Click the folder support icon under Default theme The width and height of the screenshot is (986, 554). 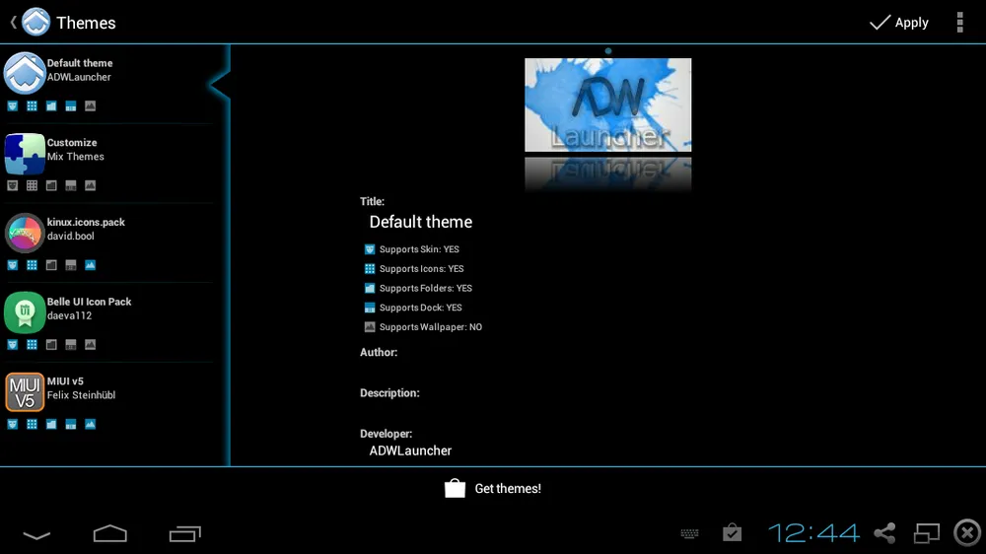[x=51, y=105]
